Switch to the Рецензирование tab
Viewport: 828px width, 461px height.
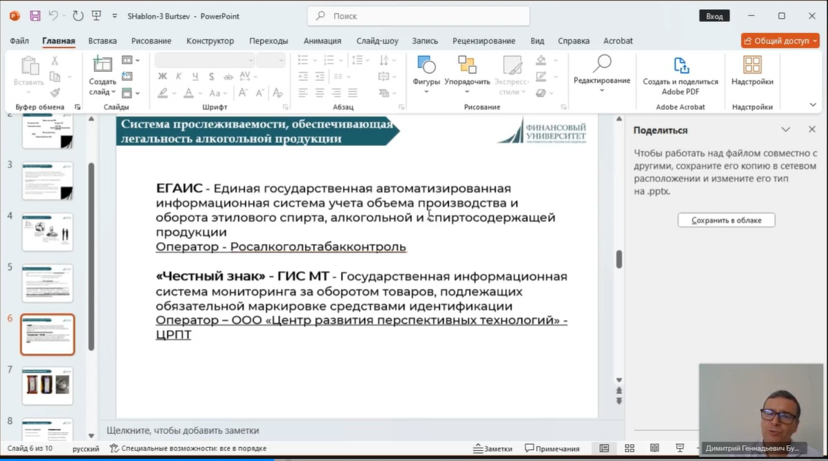point(484,41)
